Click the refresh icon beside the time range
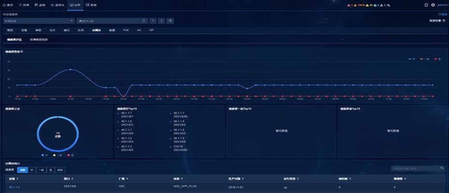Image resolution: width=449 pixels, height=193 pixels. point(170,21)
